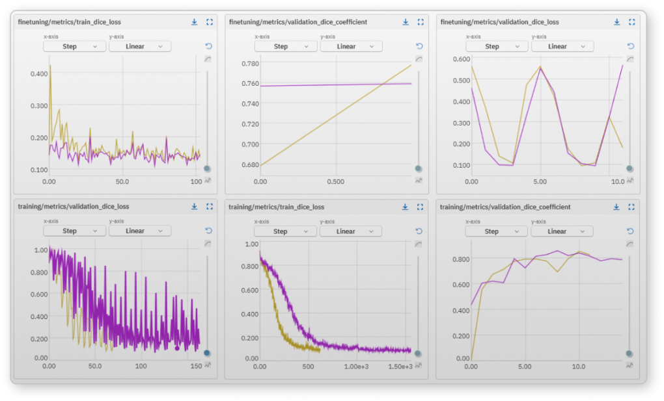The image size is (664, 401).
Task: Open y-axis Linear dropdown for finetuning validation_dice_loss
Action: point(563,47)
